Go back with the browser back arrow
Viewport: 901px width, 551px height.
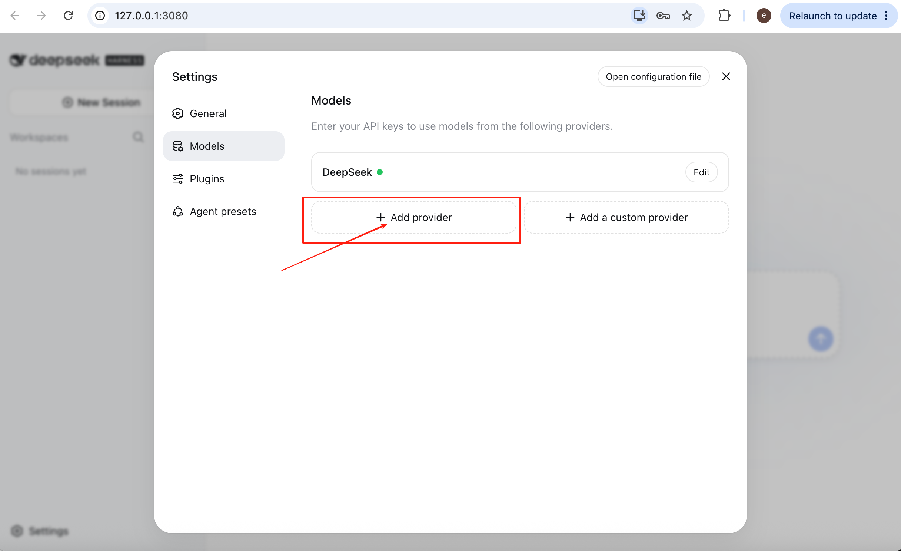coord(15,16)
